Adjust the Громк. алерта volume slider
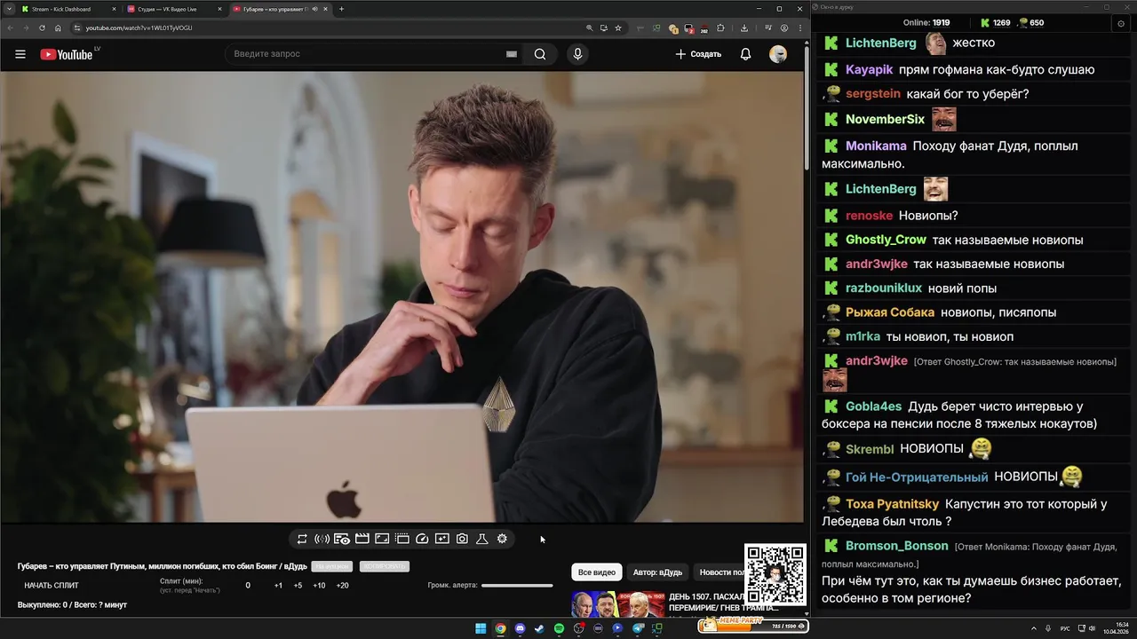 point(517,586)
